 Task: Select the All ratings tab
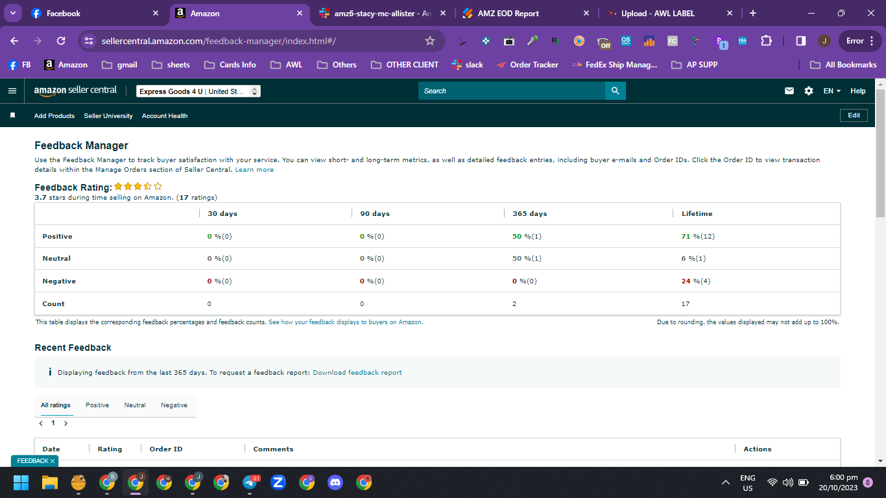[x=56, y=405]
